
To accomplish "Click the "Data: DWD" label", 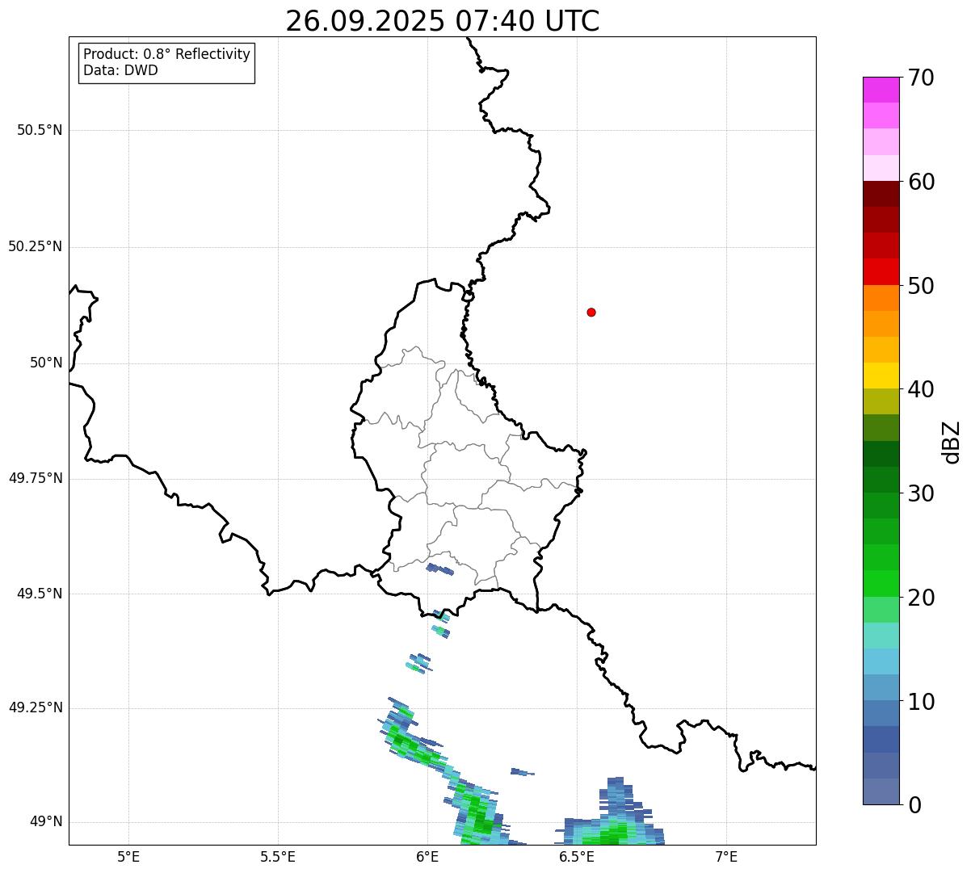I will coord(120,70).
